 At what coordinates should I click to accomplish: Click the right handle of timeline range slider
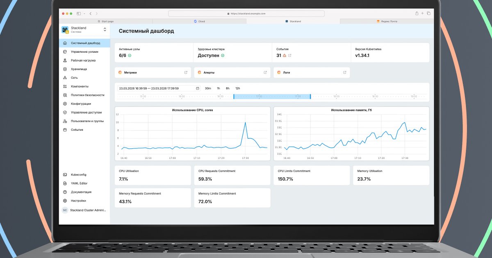(310, 97)
